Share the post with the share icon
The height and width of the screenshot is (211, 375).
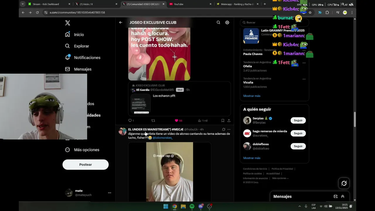tap(229, 120)
